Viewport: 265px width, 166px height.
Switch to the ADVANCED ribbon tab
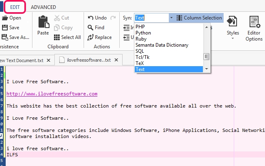43,7
